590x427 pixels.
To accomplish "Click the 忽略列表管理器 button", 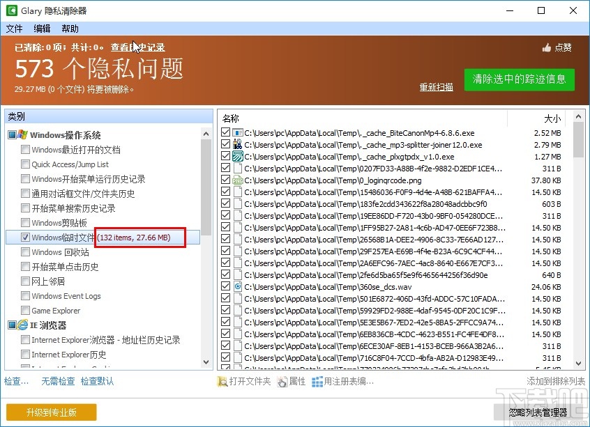I will click(x=538, y=412).
